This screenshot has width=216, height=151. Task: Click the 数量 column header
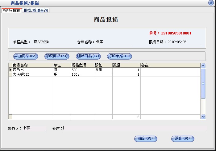click(126, 65)
